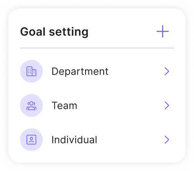Click the Team people group icon
The height and width of the screenshot is (171, 194).
coord(31,105)
